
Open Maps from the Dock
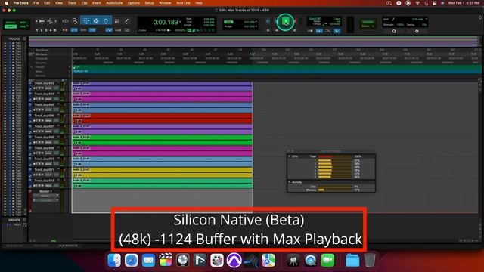[x=268, y=261]
